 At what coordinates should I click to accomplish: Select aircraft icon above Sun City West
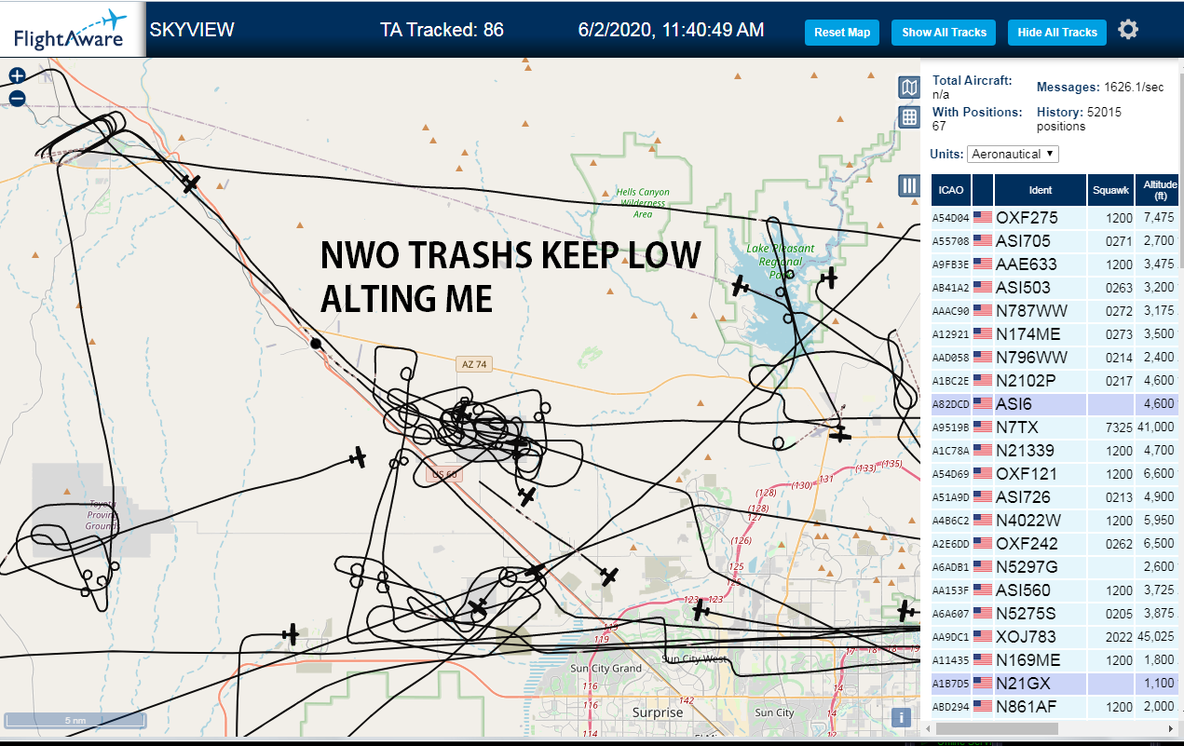701,611
